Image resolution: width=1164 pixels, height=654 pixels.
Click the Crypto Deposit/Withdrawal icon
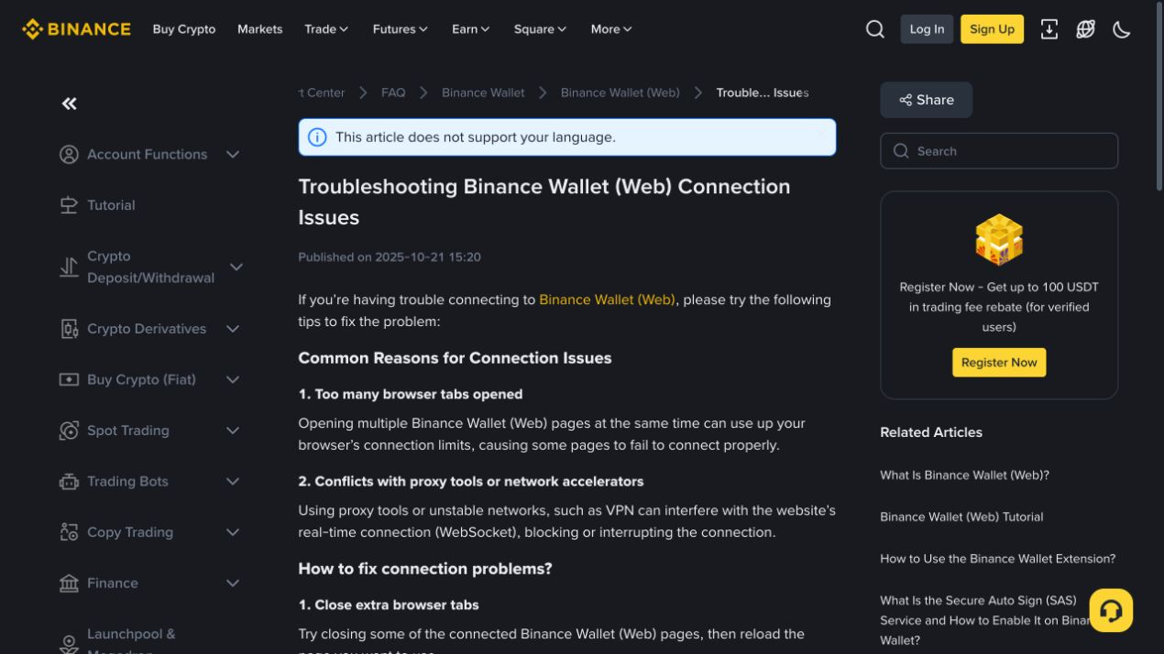[69, 267]
